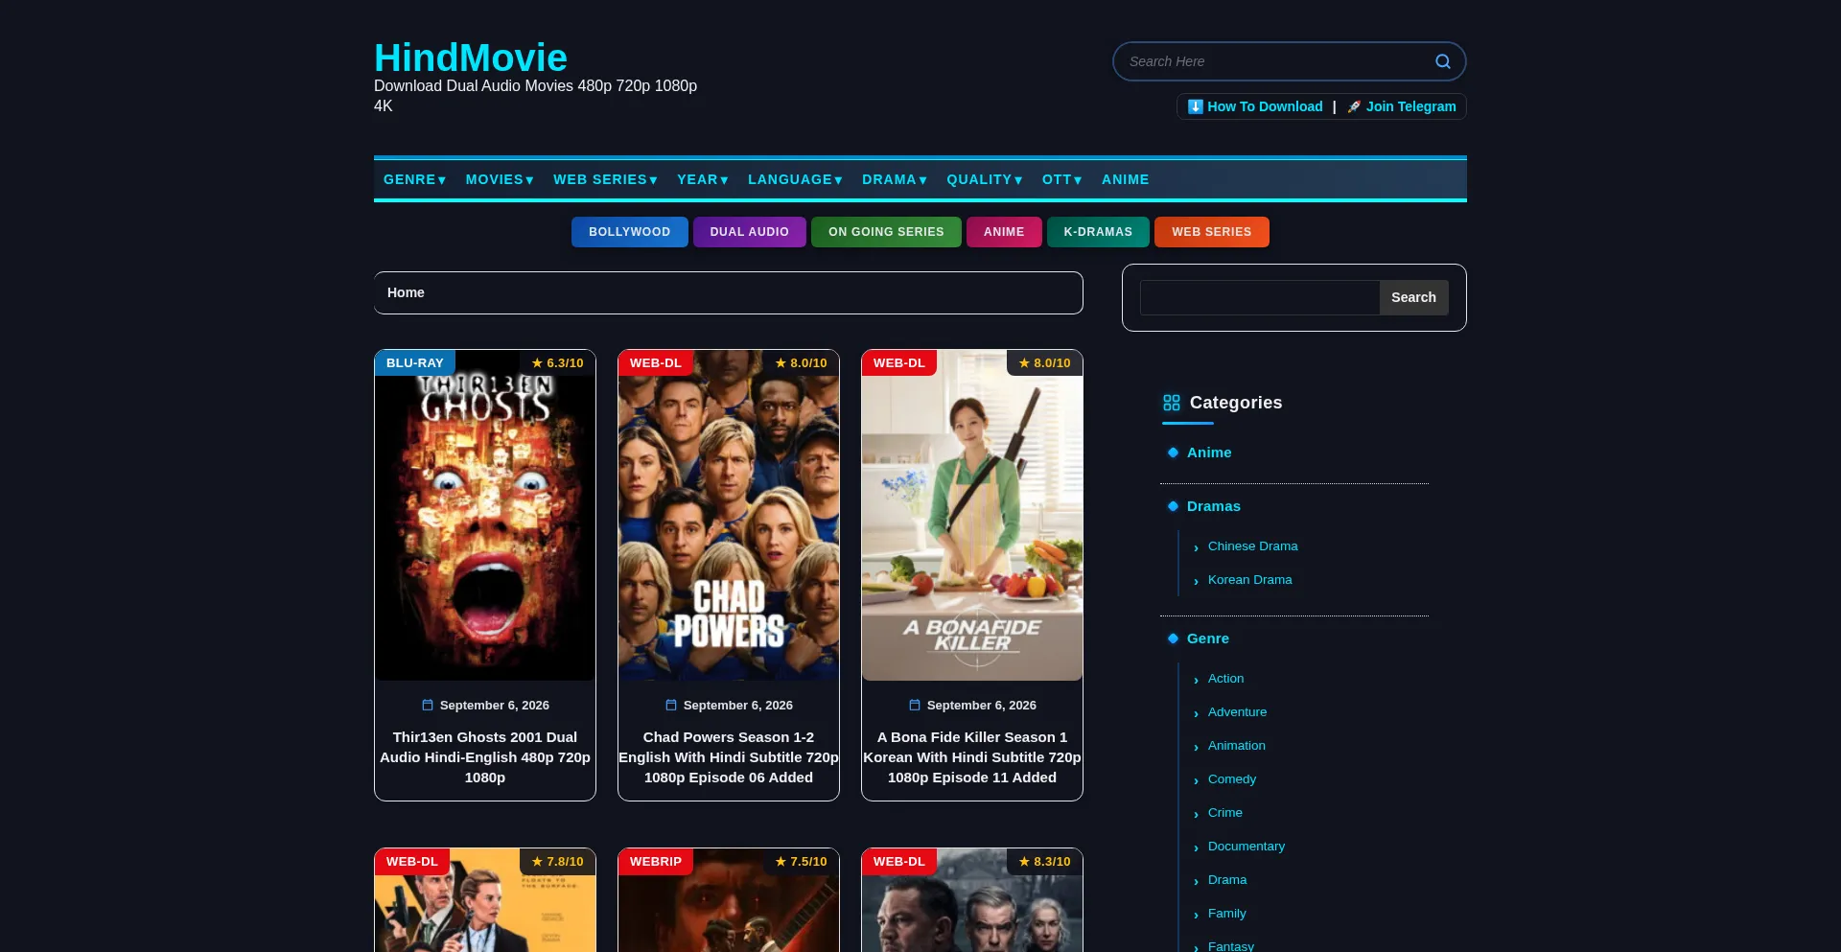The height and width of the screenshot is (952, 1841).
Task: Open the Adventure genre link
Action: pyautogui.click(x=1238, y=712)
